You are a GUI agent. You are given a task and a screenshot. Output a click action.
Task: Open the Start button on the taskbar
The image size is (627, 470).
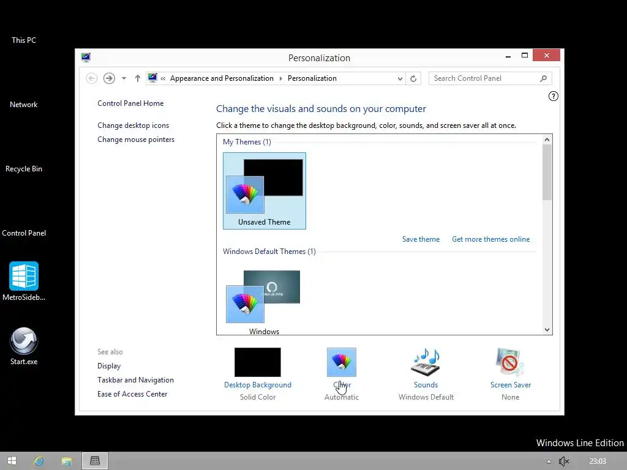coord(12,461)
